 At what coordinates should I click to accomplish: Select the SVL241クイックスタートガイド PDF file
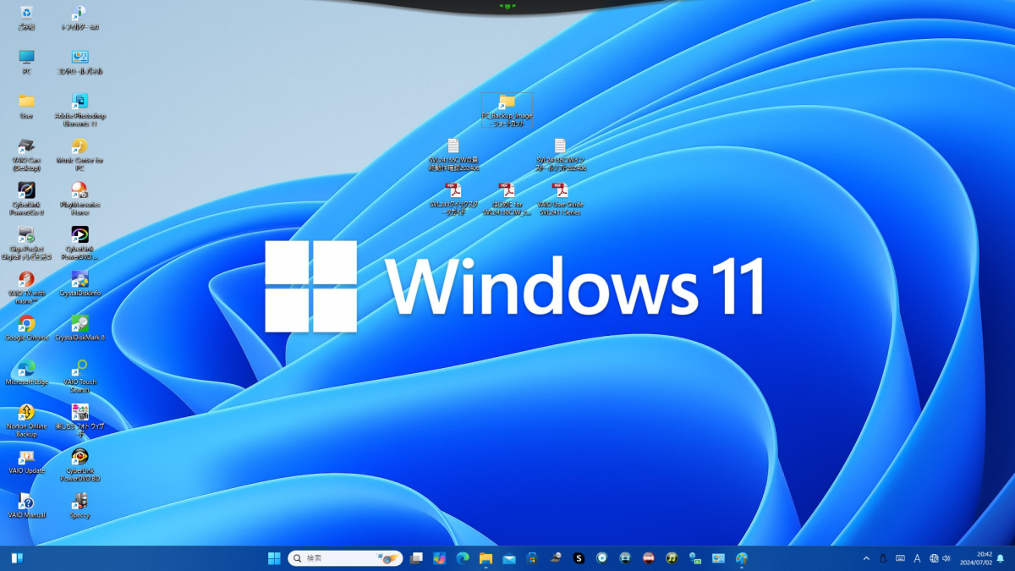tap(453, 199)
